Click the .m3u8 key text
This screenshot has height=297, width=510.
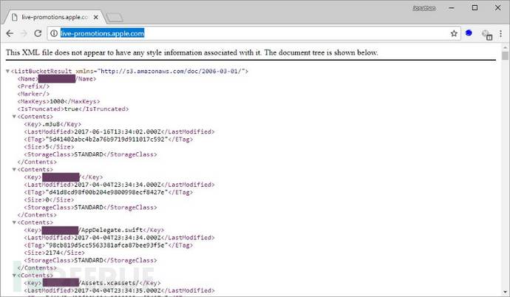(51, 124)
